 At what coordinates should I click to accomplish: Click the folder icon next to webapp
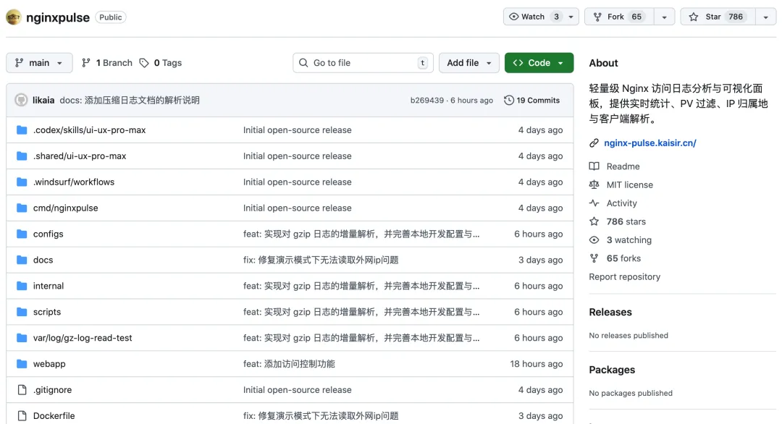pos(22,364)
